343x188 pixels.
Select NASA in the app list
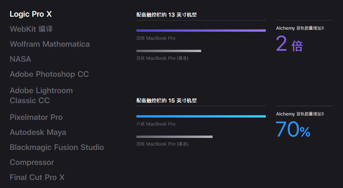[x=21, y=59]
